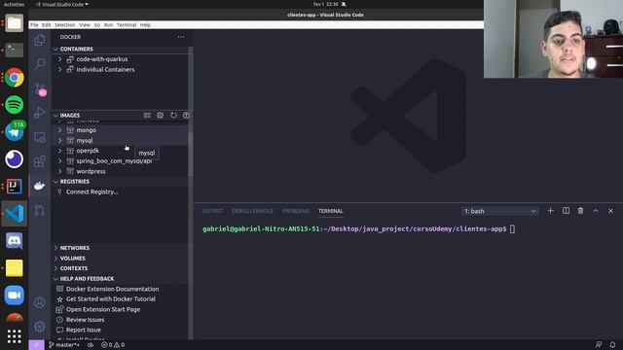
Task: Open the Help menu
Action: (x=145, y=25)
